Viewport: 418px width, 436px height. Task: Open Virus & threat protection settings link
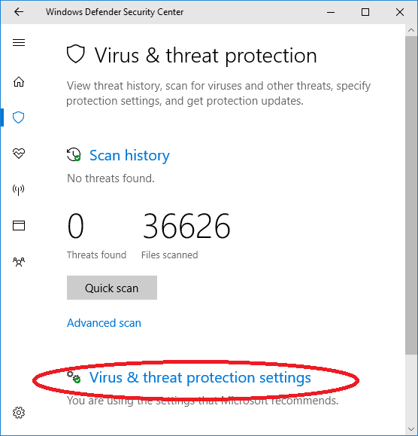(200, 377)
